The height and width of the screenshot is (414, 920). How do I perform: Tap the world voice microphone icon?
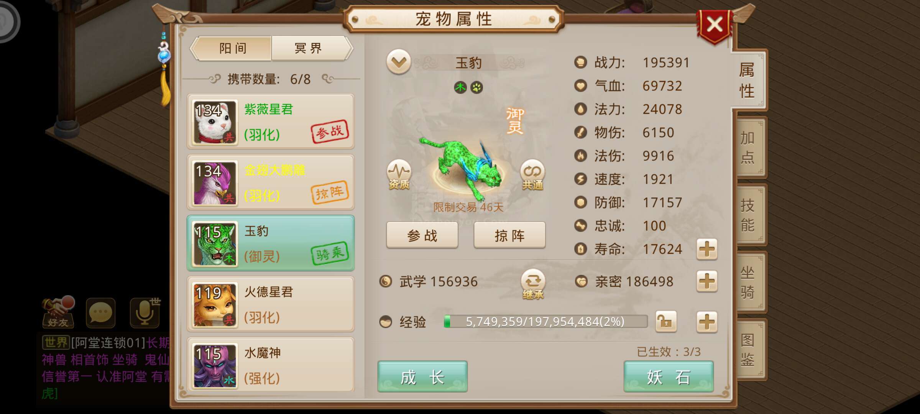[145, 313]
